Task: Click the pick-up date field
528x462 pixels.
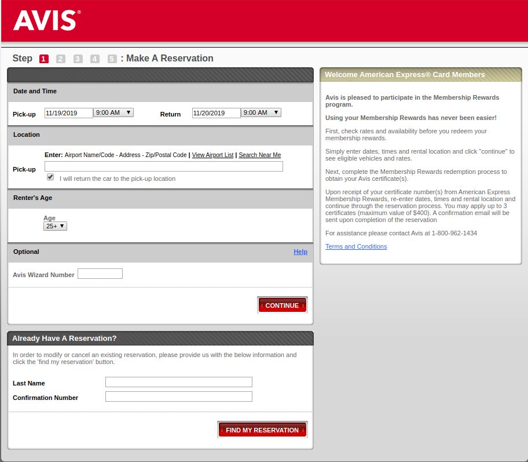Action: point(69,113)
